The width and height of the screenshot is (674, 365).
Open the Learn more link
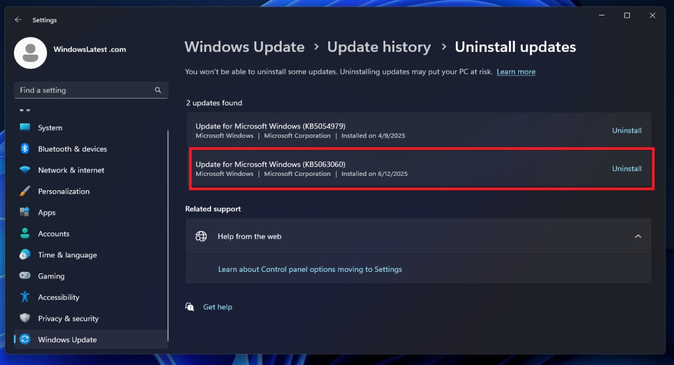(516, 72)
